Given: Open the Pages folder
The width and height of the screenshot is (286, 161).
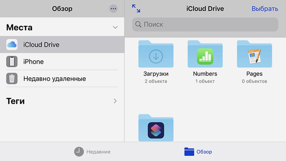Looking at the screenshot, I should coord(254,54).
